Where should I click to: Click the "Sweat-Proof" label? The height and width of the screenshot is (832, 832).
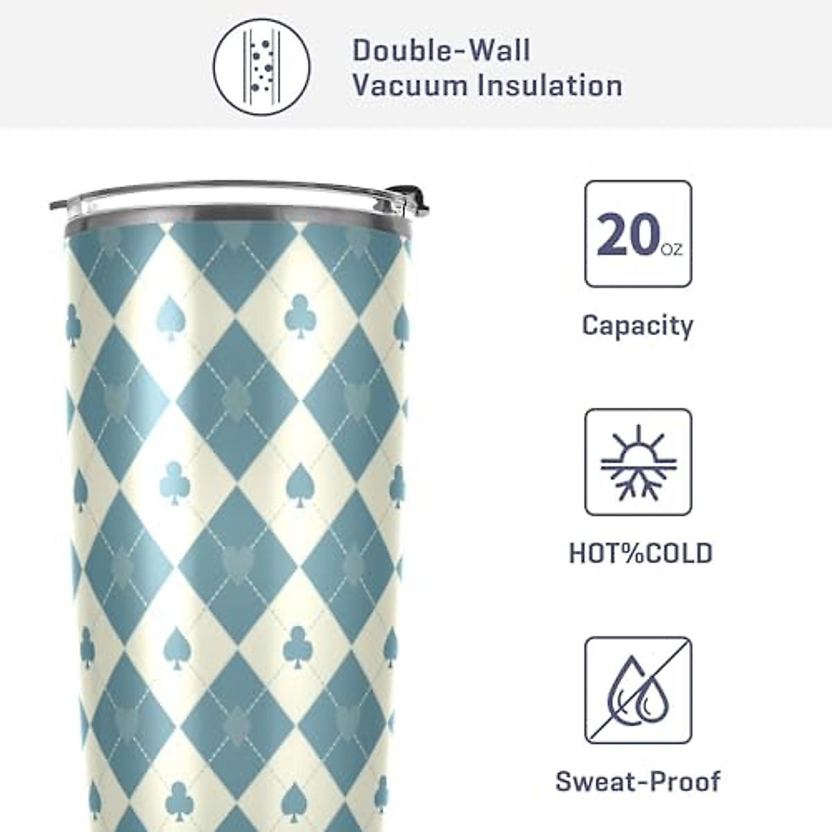pos(638,781)
